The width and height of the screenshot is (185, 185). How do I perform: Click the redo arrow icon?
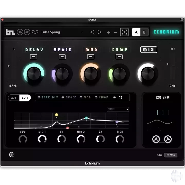click(x=27, y=32)
